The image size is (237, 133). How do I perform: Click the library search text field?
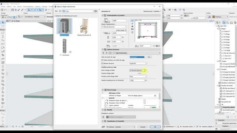tap(80, 11)
